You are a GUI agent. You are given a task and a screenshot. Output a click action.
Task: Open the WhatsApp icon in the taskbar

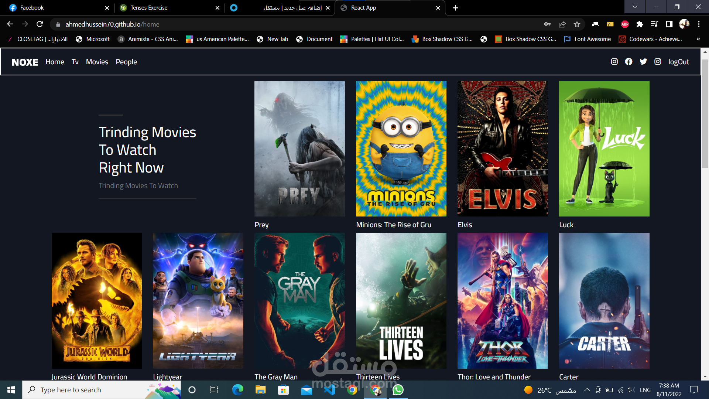[x=398, y=390]
